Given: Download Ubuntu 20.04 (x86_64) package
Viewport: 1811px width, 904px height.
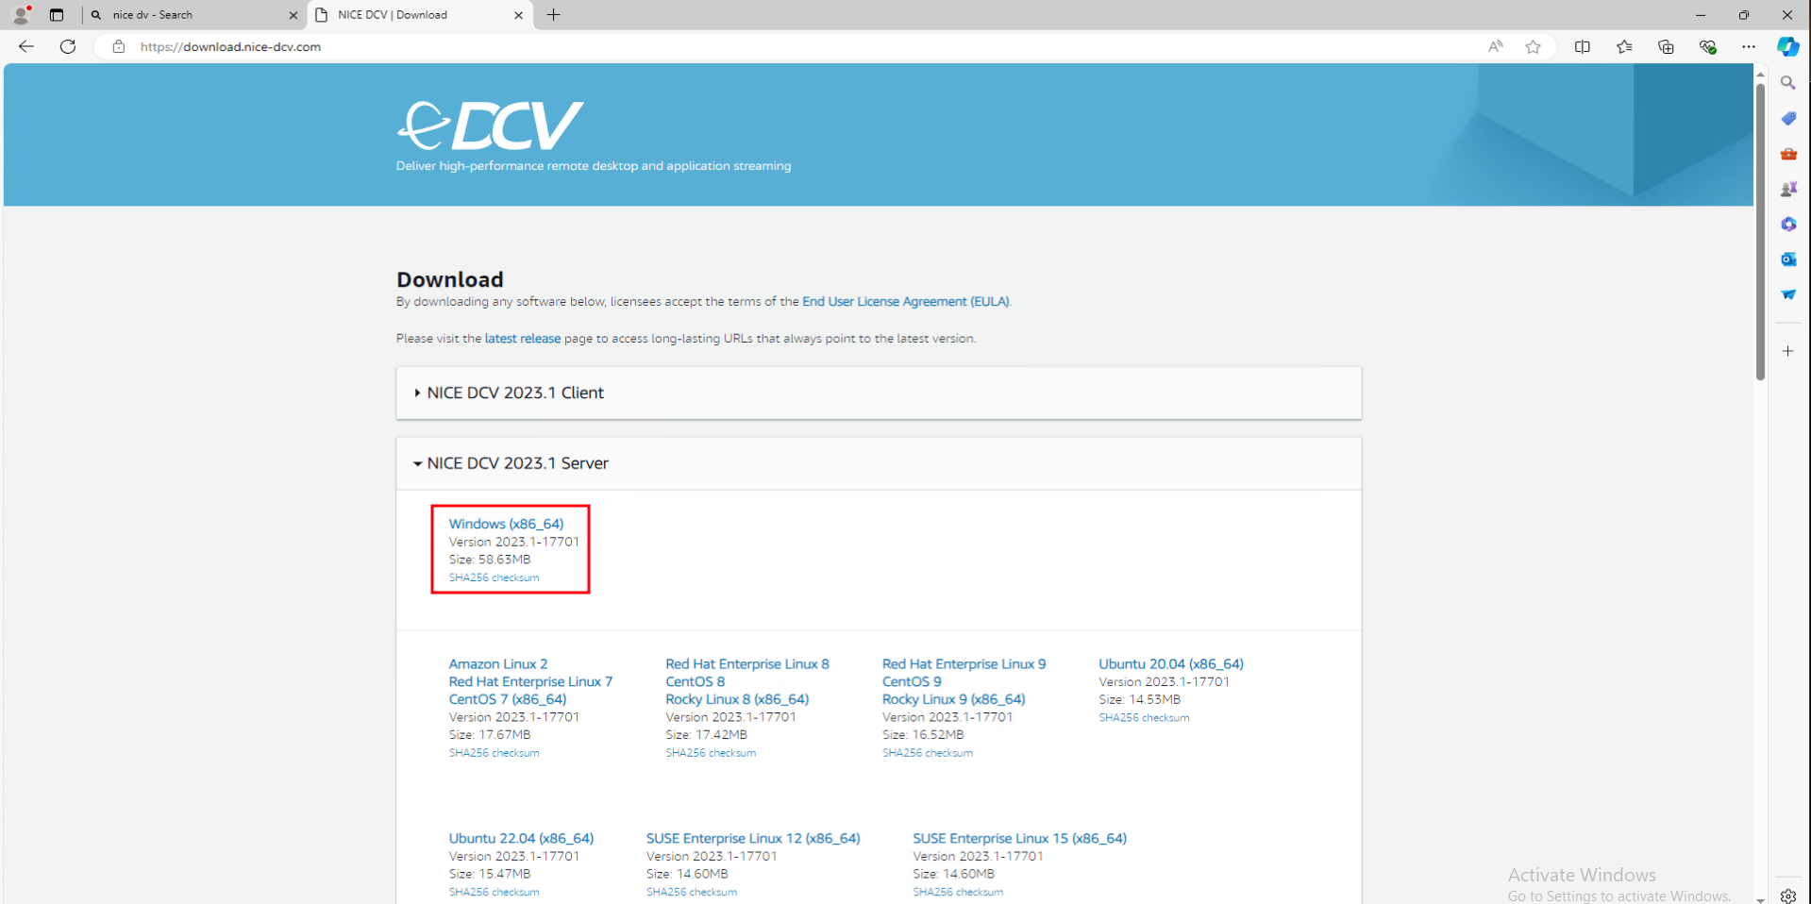Looking at the screenshot, I should pyautogui.click(x=1171, y=664).
